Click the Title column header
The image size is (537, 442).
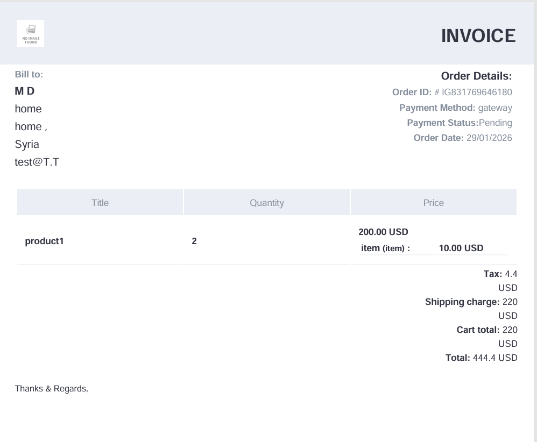[100, 203]
